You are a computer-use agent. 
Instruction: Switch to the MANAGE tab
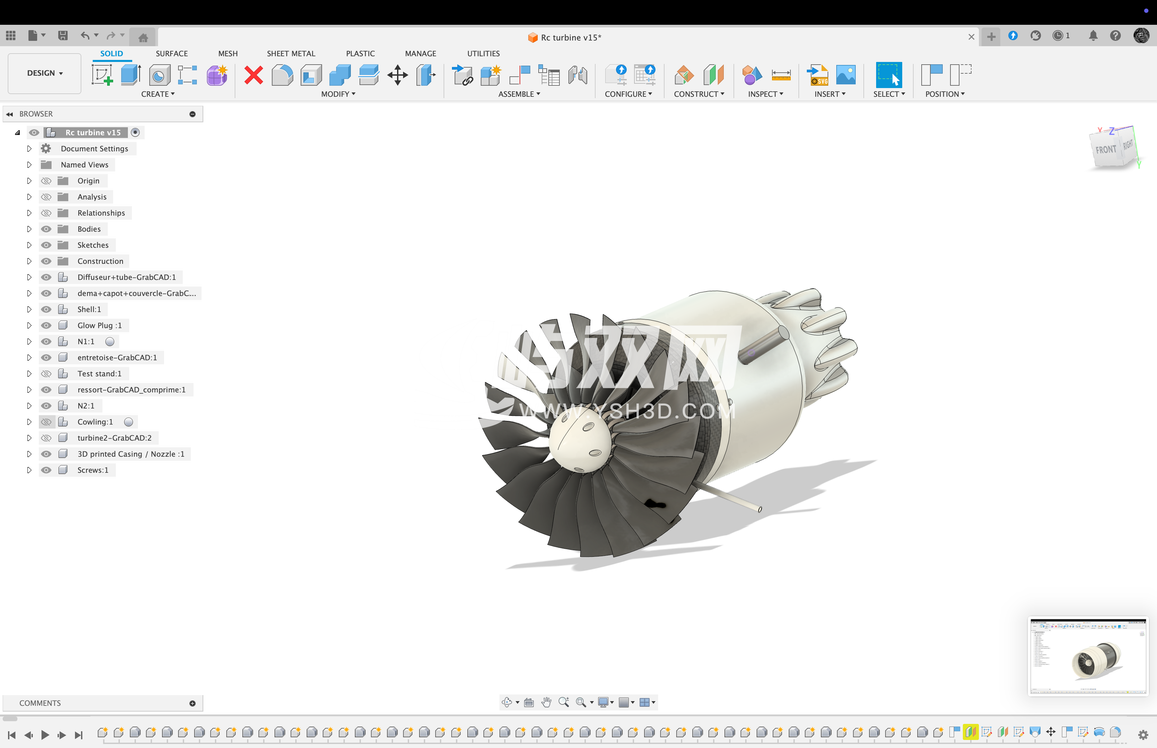click(x=420, y=54)
